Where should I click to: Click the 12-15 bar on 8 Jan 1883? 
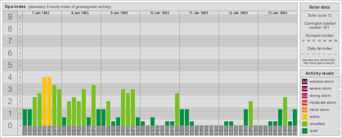[x=84, y=108]
